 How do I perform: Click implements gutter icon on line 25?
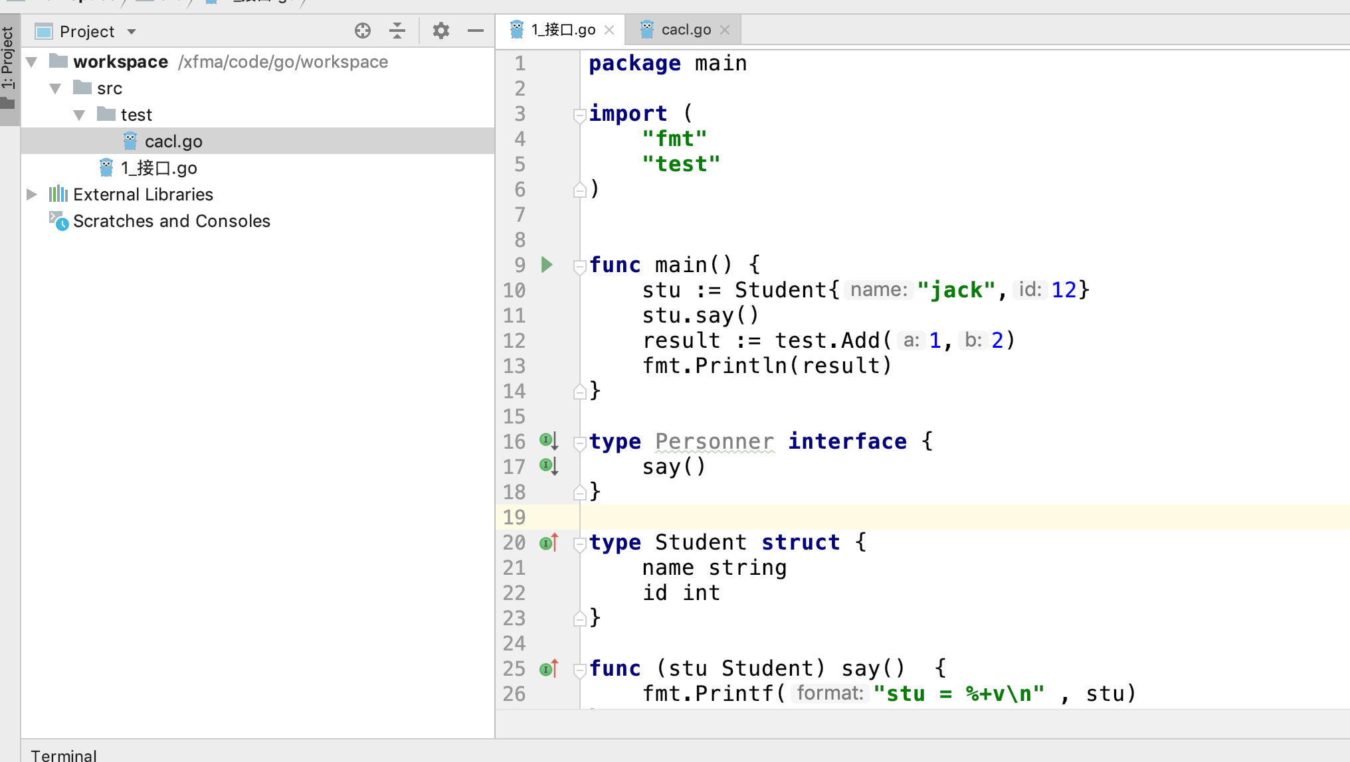pyautogui.click(x=548, y=668)
